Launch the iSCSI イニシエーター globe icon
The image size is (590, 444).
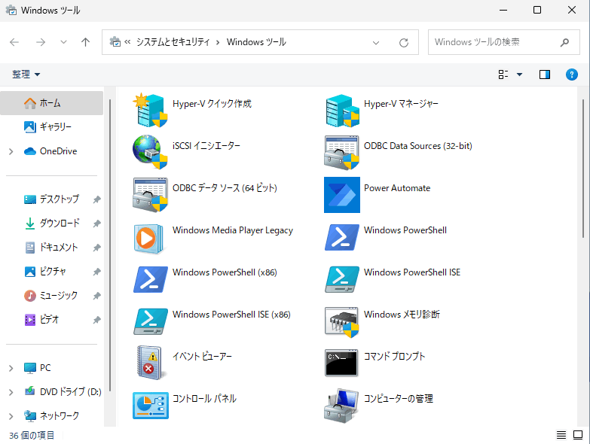150,153
